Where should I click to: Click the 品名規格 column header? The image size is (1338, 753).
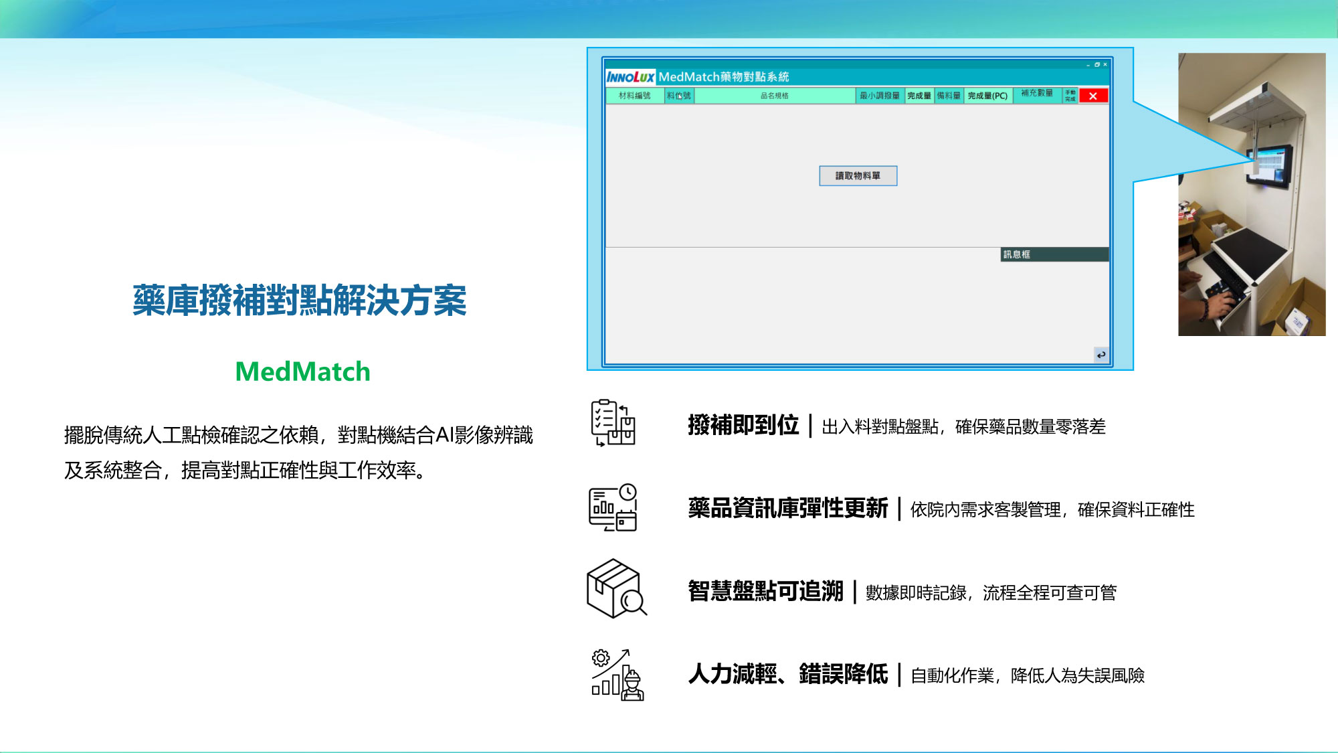[x=775, y=96]
